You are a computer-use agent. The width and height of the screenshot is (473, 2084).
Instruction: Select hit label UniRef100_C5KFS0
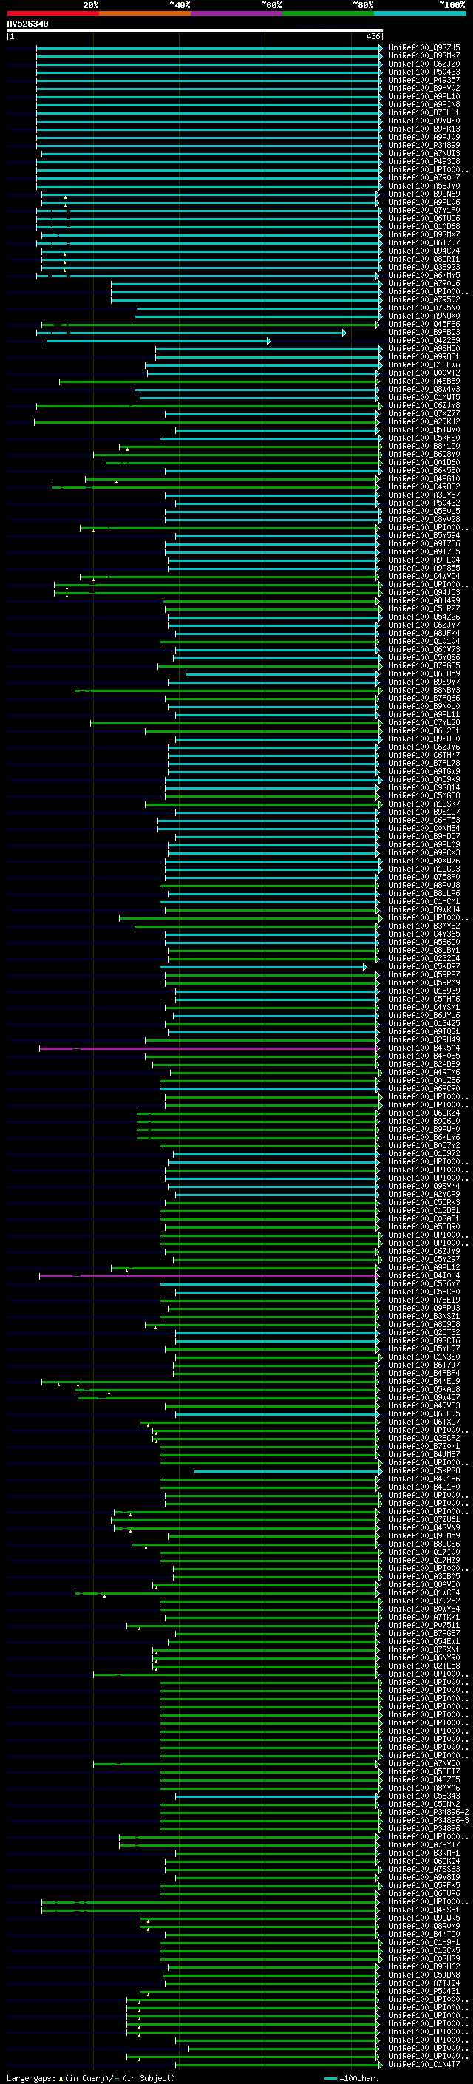click(x=424, y=438)
